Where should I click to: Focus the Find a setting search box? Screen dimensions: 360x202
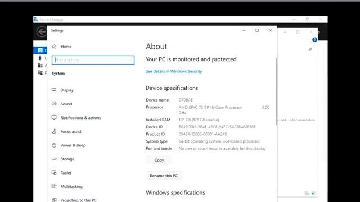coord(93,60)
